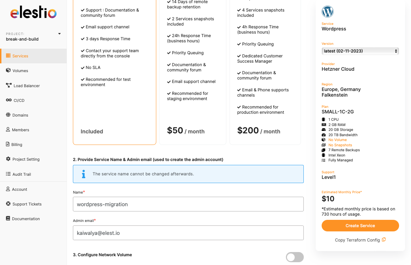Image resolution: width=411 pixels, height=265 pixels.
Task: Click the Project Setting gear icon
Action: pyautogui.click(x=8, y=159)
